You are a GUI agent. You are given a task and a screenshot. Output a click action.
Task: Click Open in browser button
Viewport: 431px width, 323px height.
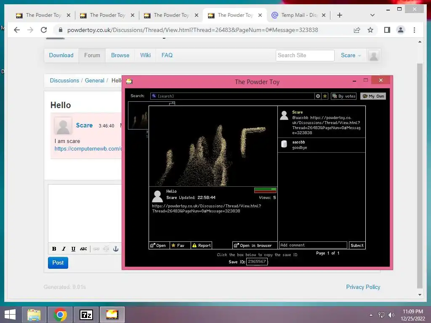(255, 245)
